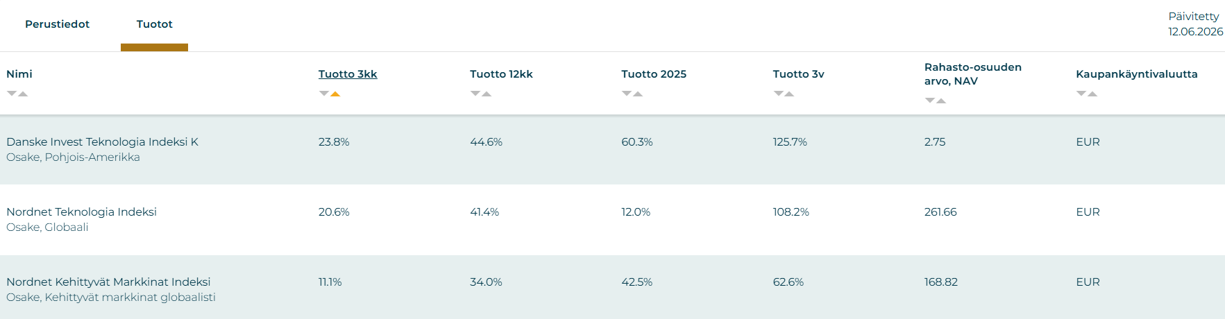The width and height of the screenshot is (1225, 319).
Task: Sort Nimi column ascending with up arrow
Action: pyautogui.click(x=23, y=94)
